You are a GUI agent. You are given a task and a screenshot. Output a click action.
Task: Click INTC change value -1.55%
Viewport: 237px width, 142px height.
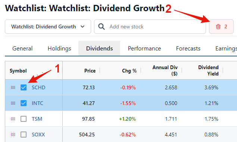(x=128, y=103)
